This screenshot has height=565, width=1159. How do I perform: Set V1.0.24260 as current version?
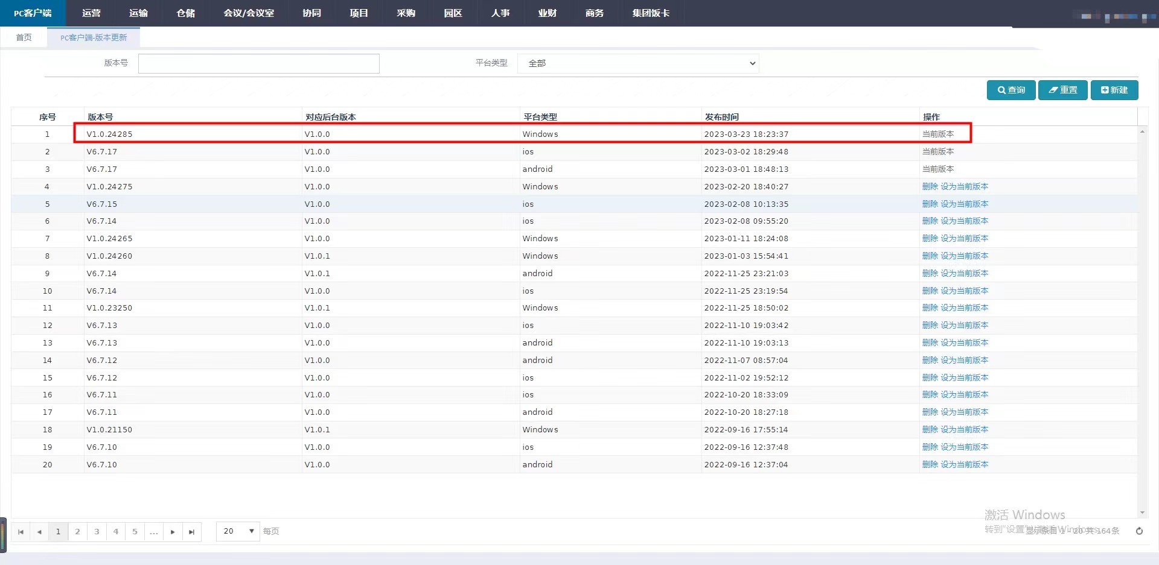point(965,256)
